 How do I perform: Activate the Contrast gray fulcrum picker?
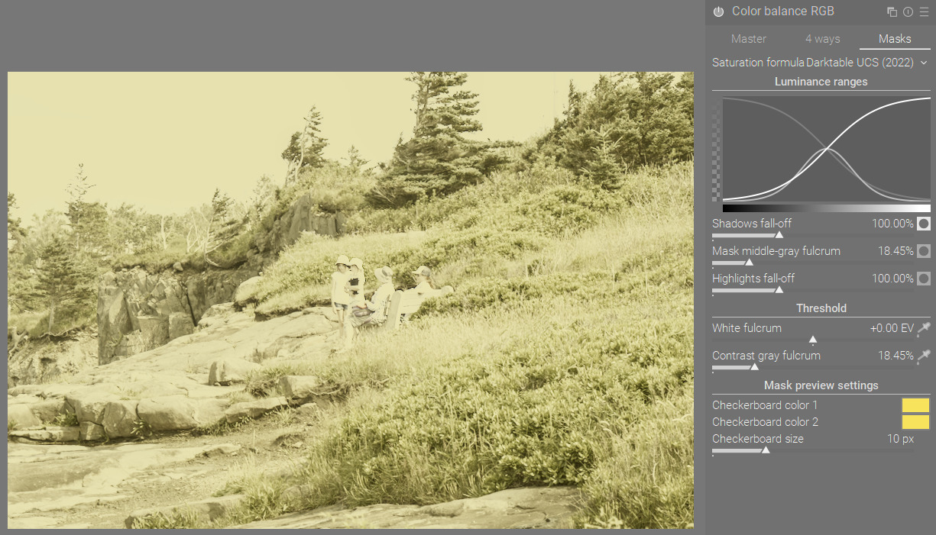pos(924,356)
